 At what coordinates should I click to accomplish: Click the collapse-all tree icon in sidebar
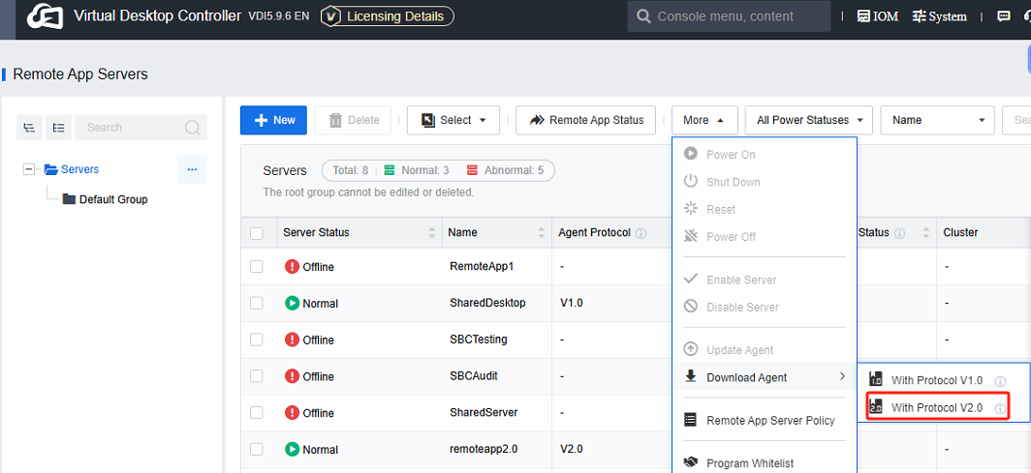(58, 127)
